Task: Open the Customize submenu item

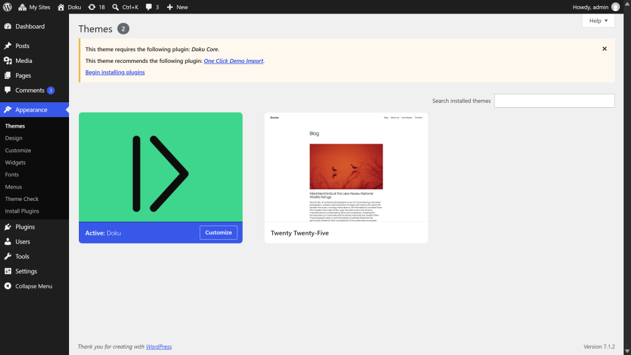Action: pos(18,150)
